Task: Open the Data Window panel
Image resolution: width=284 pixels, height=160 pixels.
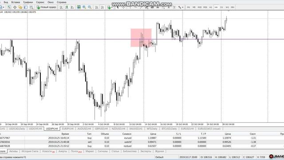Action: click(15, 7)
